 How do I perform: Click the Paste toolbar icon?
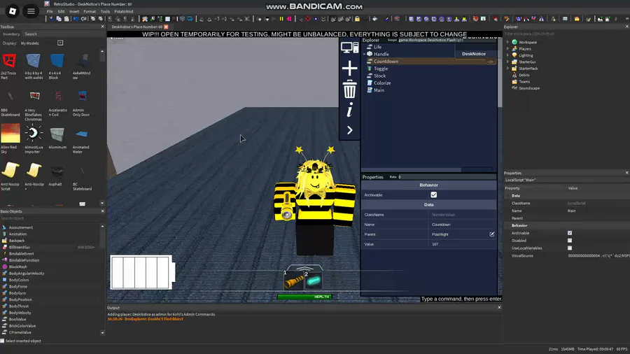66,19
